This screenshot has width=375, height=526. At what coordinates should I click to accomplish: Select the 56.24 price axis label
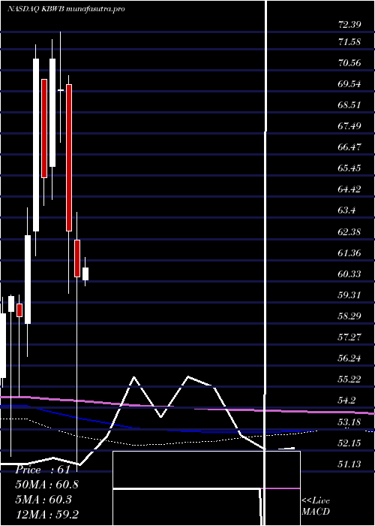click(349, 358)
